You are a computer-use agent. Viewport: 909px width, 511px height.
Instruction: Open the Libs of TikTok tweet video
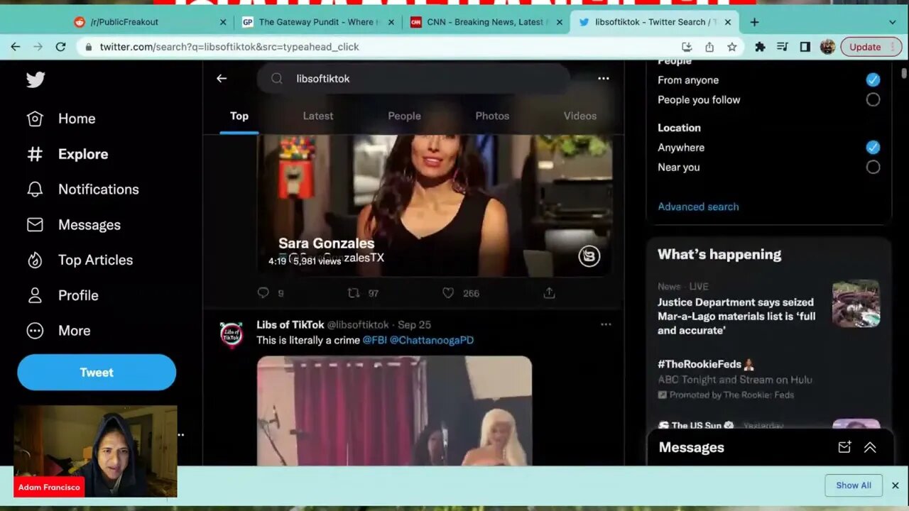pyautogui.click(x=394, y=411)
